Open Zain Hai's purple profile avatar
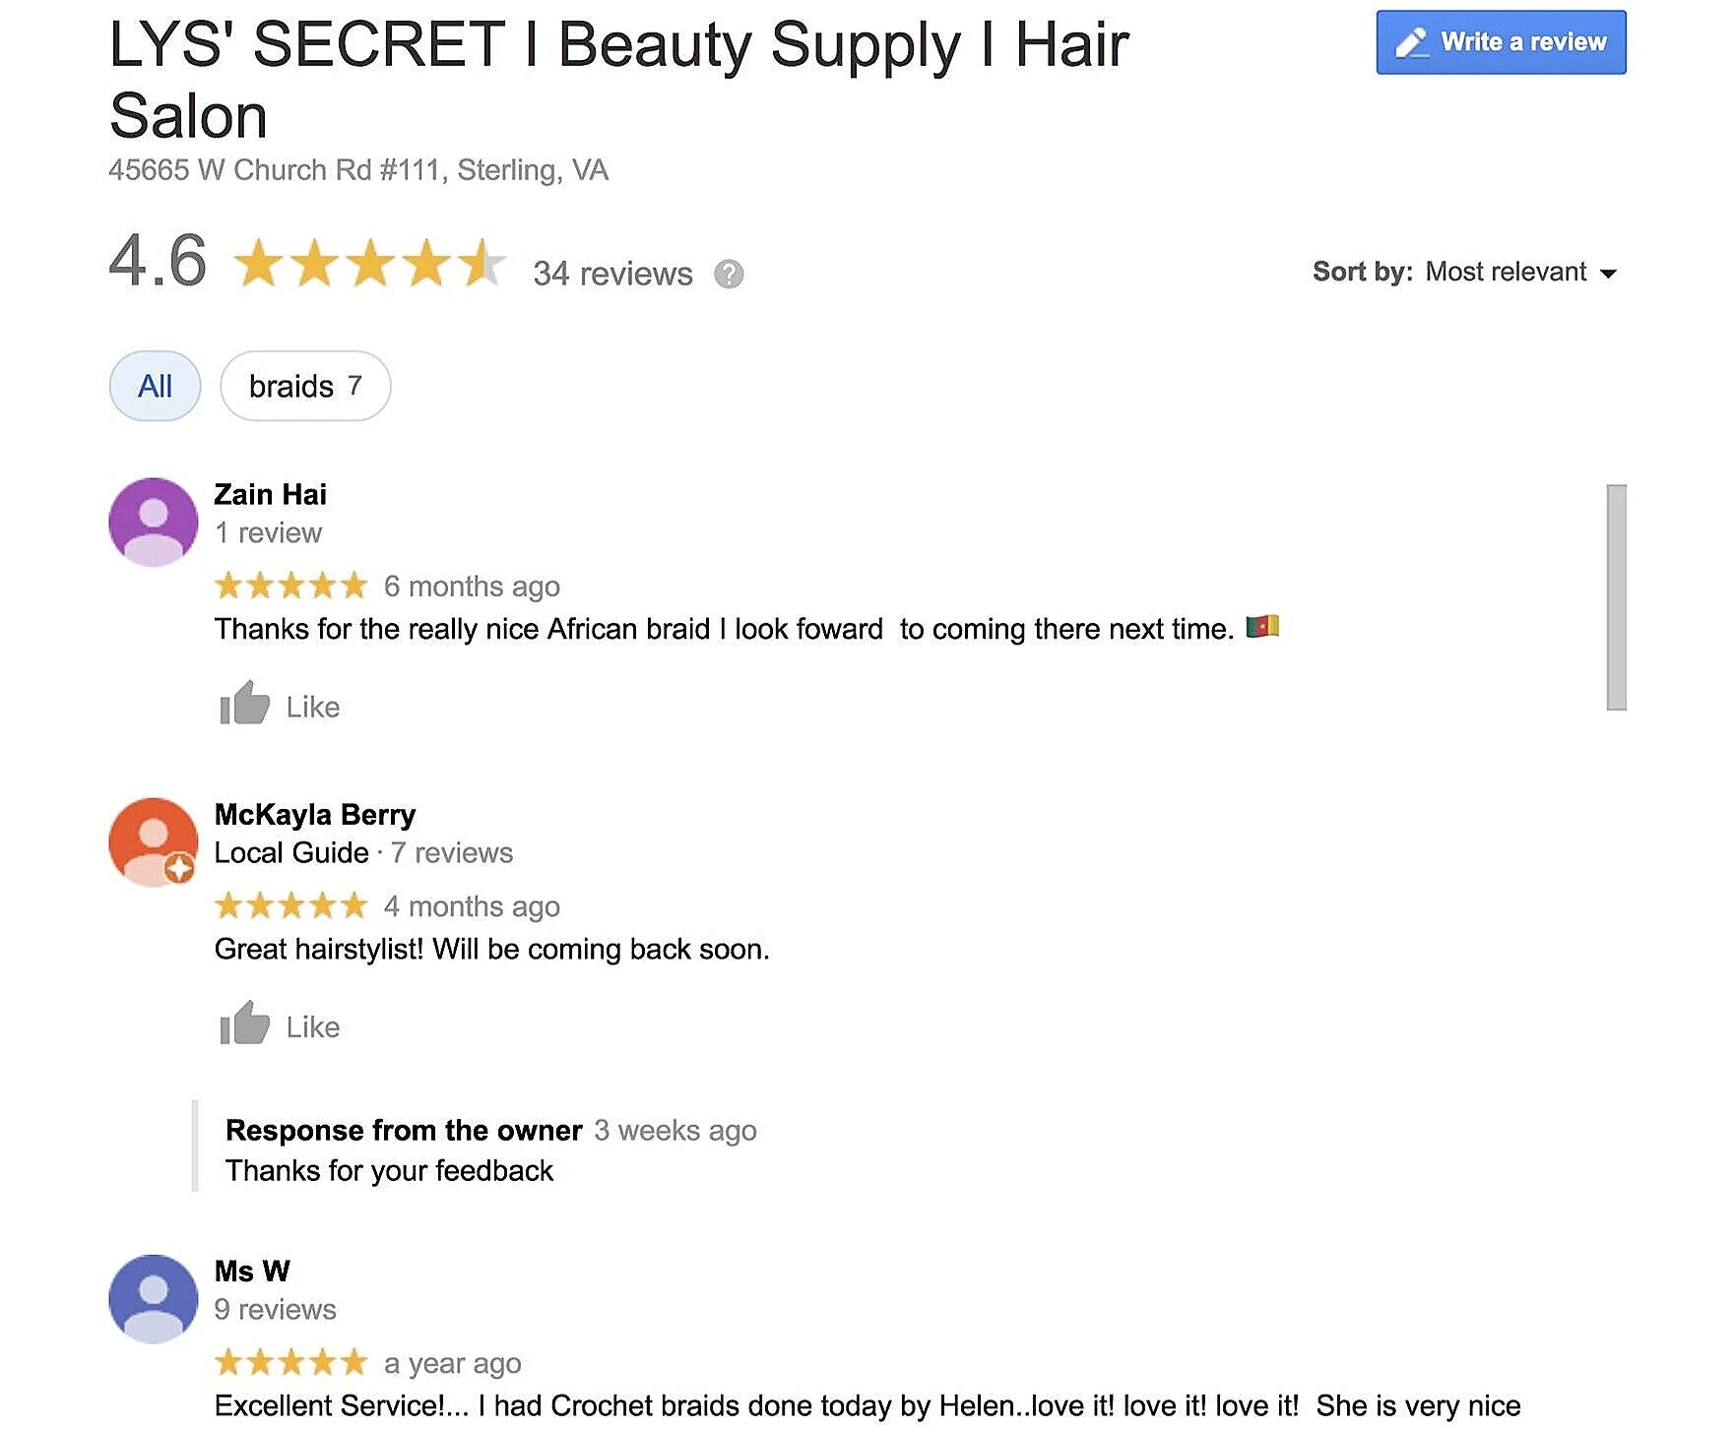Screen dimensions: 1735x1429 click(154, 523)
